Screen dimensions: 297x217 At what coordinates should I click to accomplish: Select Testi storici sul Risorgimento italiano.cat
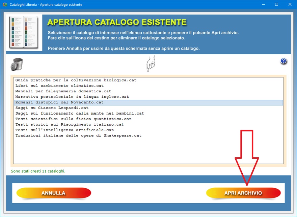click(70, 124)
